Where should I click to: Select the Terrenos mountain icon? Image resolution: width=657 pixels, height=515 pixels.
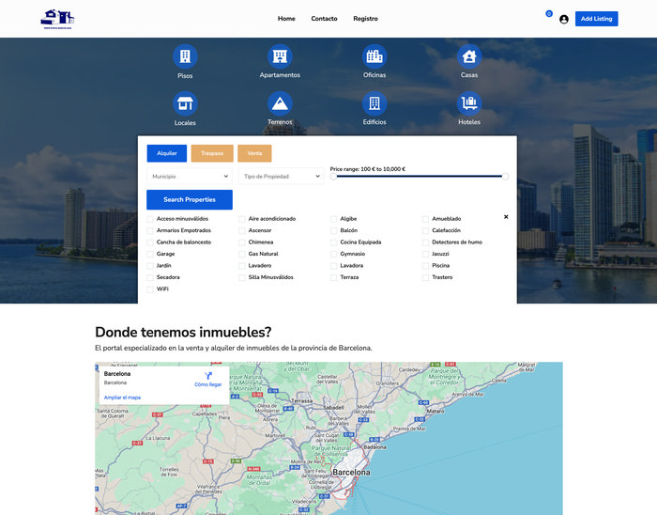(x=280, y=103)
